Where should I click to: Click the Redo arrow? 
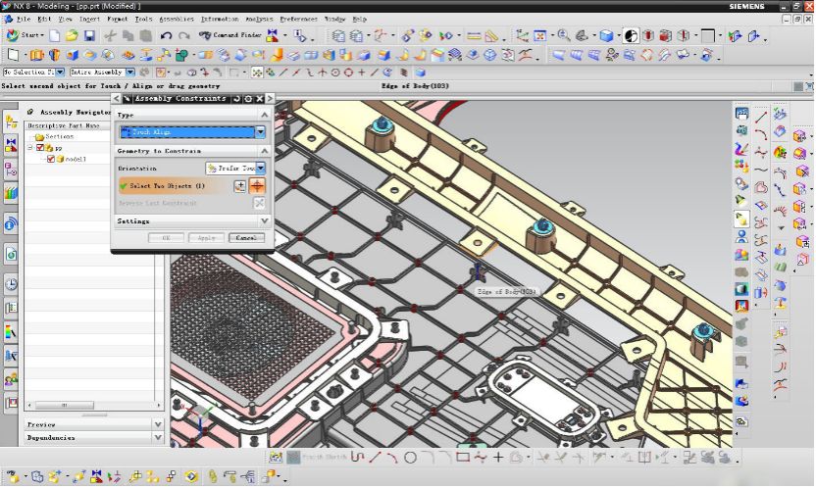[x=183, y=36]
